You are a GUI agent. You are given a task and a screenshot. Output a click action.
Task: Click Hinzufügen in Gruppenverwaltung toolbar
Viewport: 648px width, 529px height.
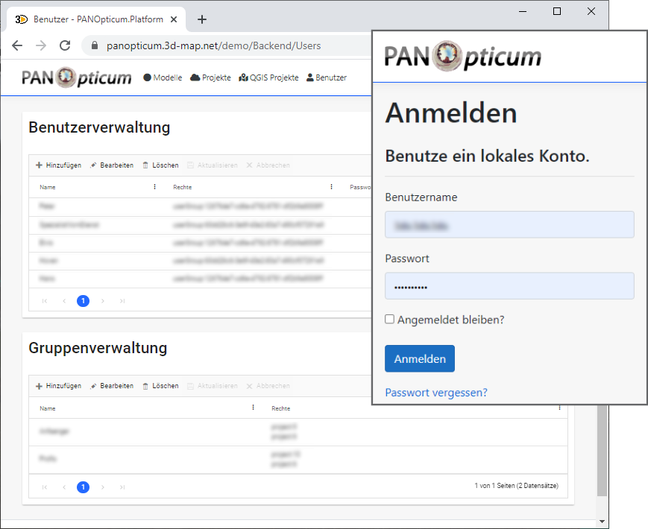point(58,386)
